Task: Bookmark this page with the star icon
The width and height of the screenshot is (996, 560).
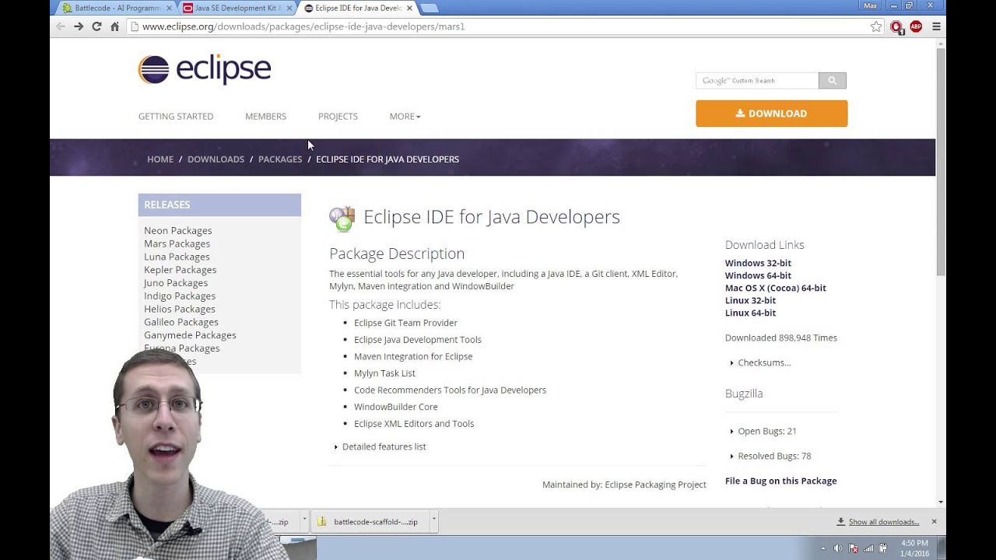Action: coord(876,26)
